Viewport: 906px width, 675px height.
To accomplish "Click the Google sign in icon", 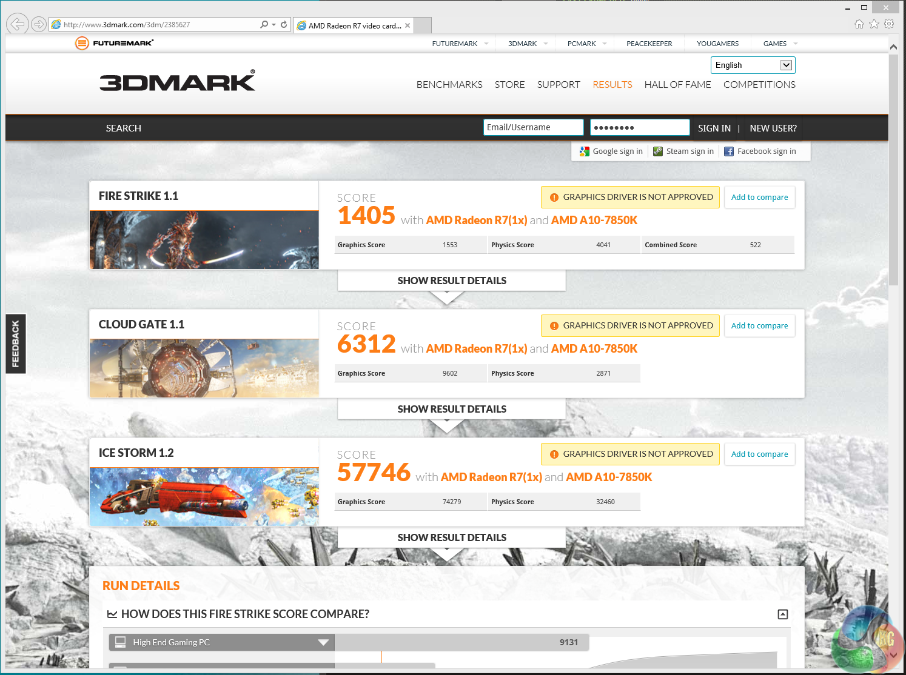I will tap(584, 151).
